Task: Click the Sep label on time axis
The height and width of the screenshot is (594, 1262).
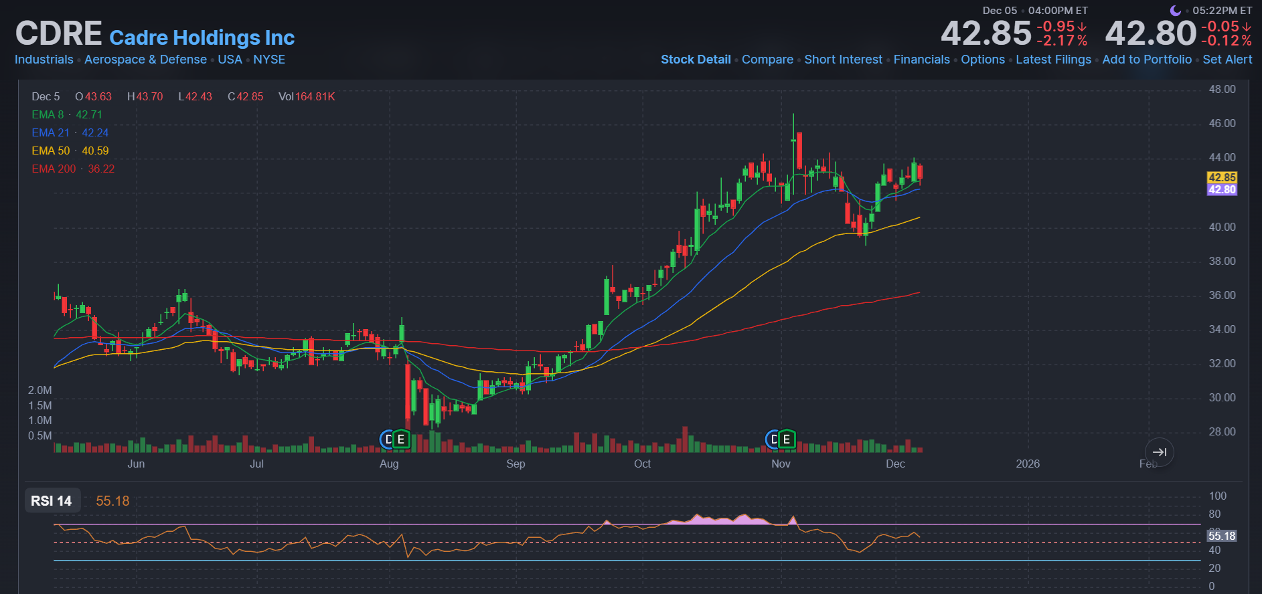Action: click(516, 464)
